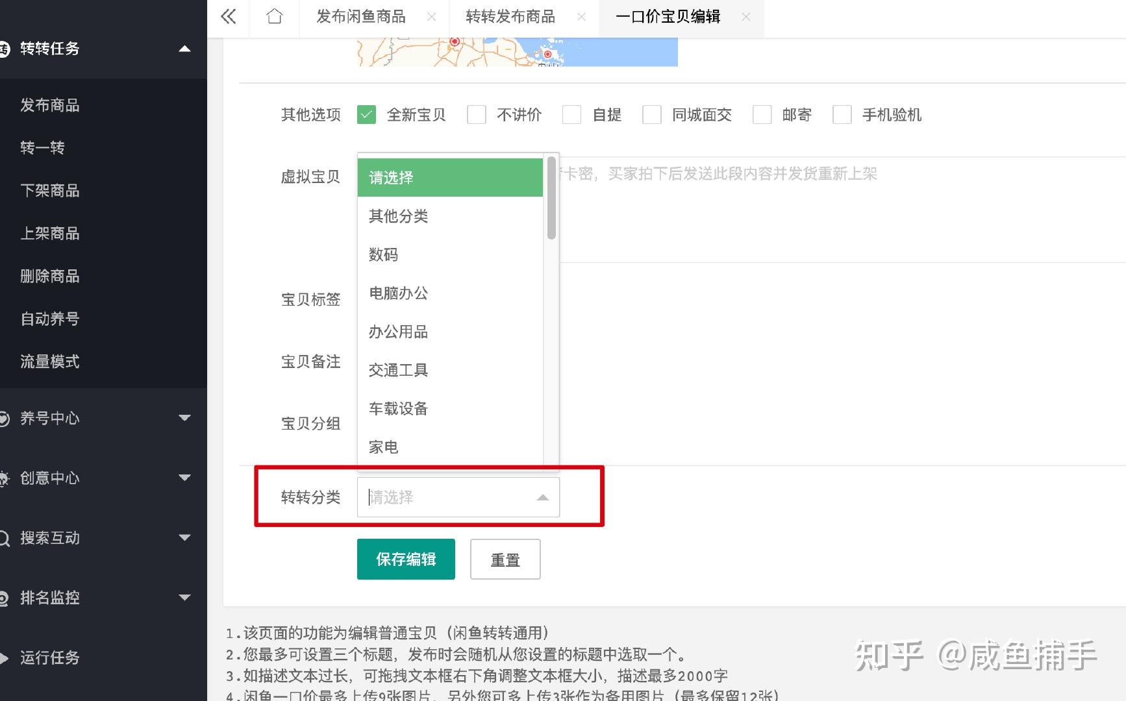1126x701 pixels.
Task: Select 数码 in the category dropdown
Action: tap(383, 254)
